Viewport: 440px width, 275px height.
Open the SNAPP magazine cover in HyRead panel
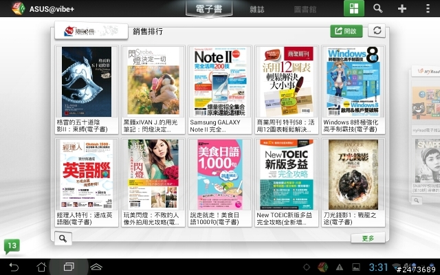point(428,162)
